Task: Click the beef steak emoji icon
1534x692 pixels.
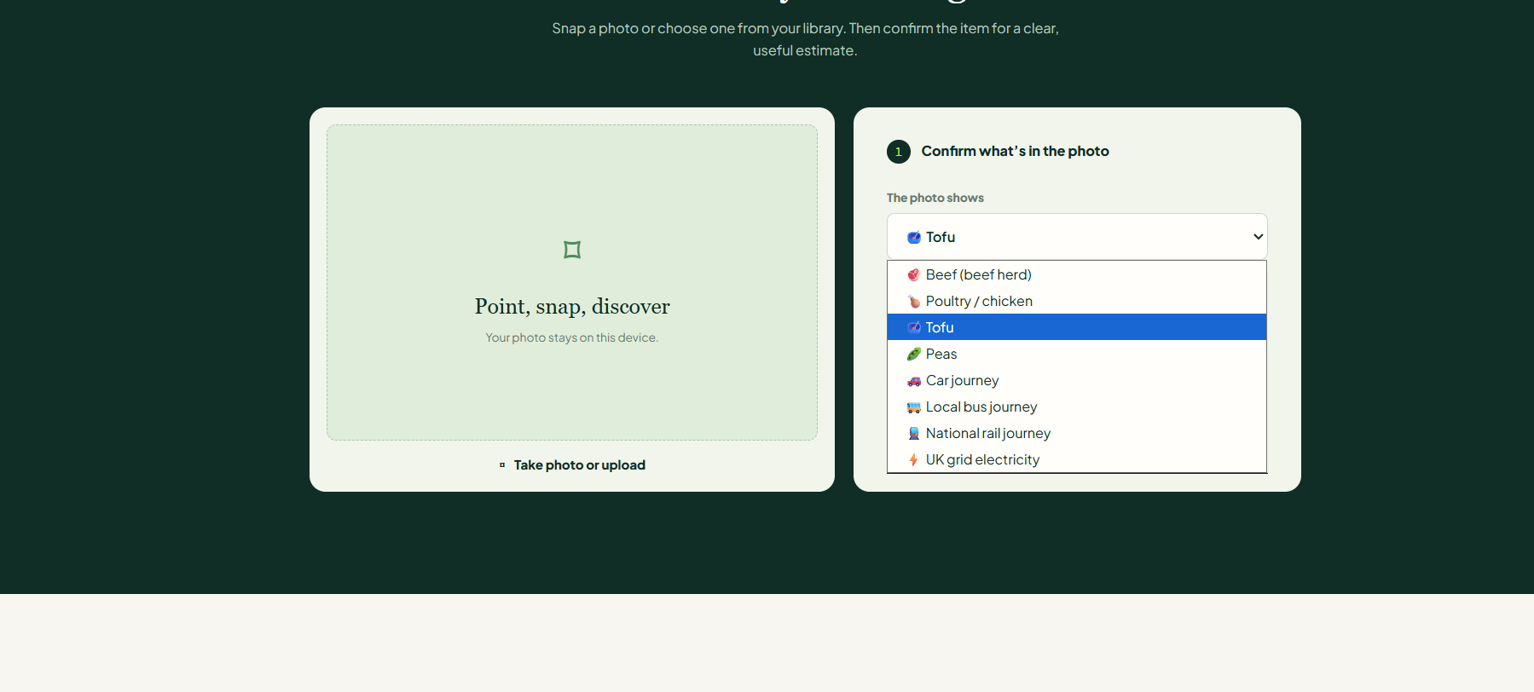Action: pyautogui.click(x=913, y=274)
